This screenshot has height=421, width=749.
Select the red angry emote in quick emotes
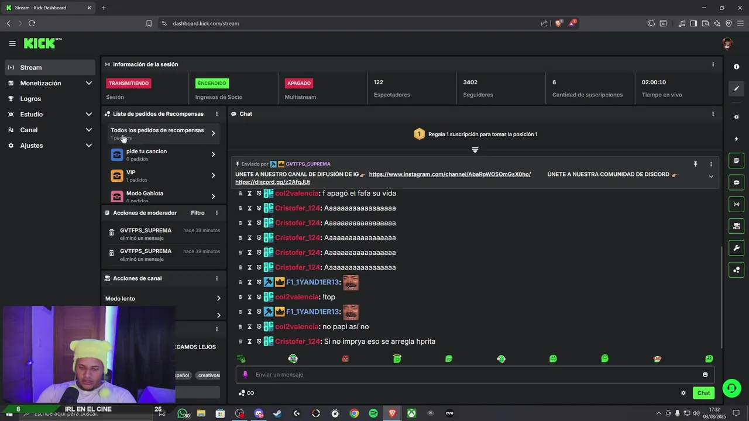(345, 358)
